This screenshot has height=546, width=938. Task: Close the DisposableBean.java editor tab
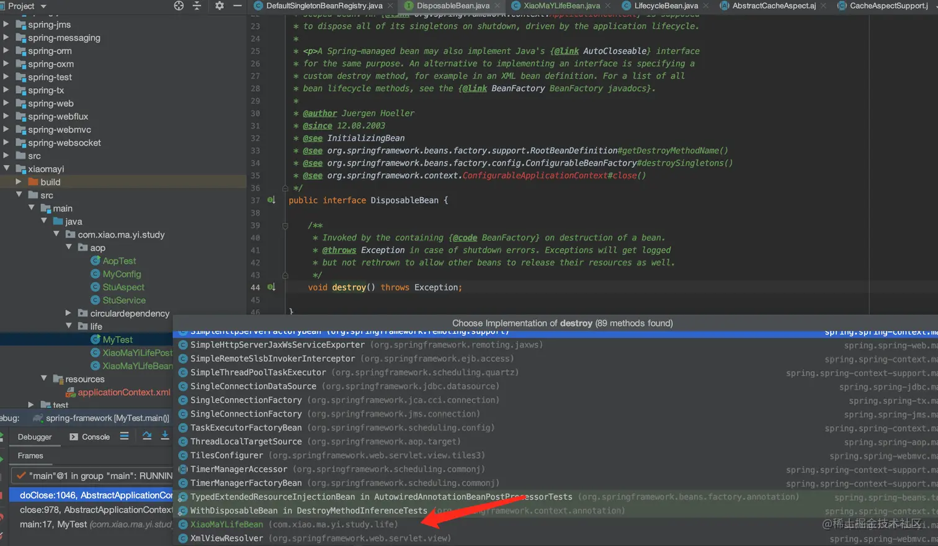tap(497, 6)
